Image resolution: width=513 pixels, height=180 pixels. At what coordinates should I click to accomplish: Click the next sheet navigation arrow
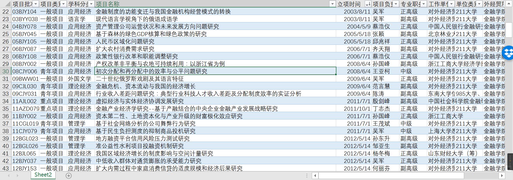tap(17, 175)
